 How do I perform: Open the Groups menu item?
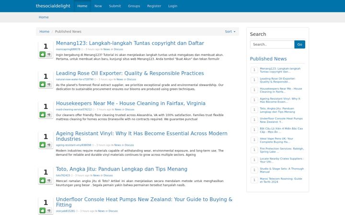point(134,6)
